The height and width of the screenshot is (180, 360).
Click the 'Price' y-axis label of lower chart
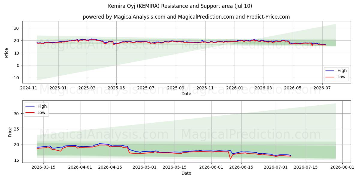click(10, 132)
